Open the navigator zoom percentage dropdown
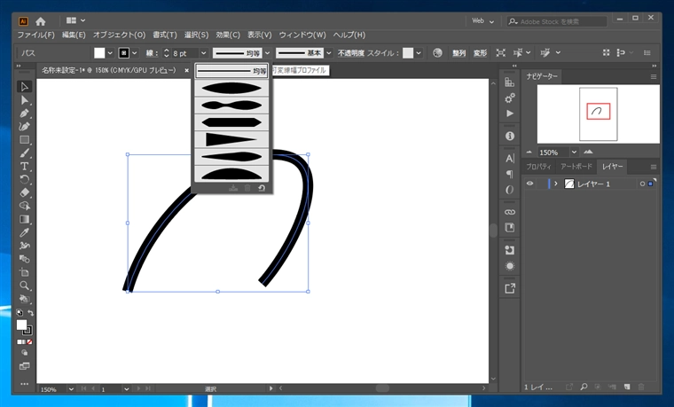 pyautogui.click(x=574, y=153)
